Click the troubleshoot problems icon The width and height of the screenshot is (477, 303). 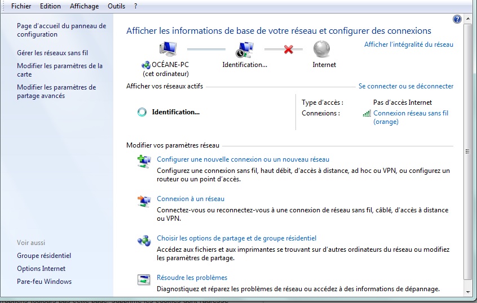click(x=144, y=280)
